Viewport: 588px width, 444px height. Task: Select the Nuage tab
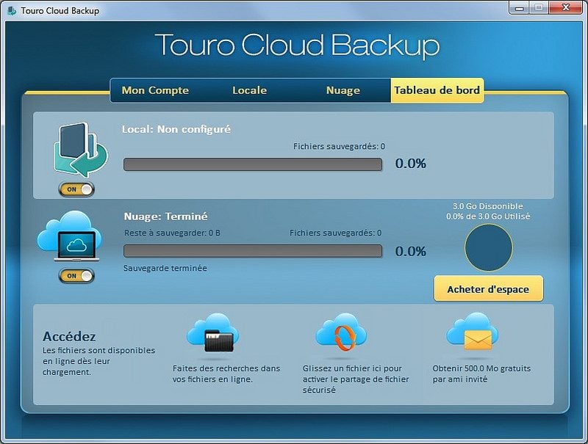tap(343, 90)
